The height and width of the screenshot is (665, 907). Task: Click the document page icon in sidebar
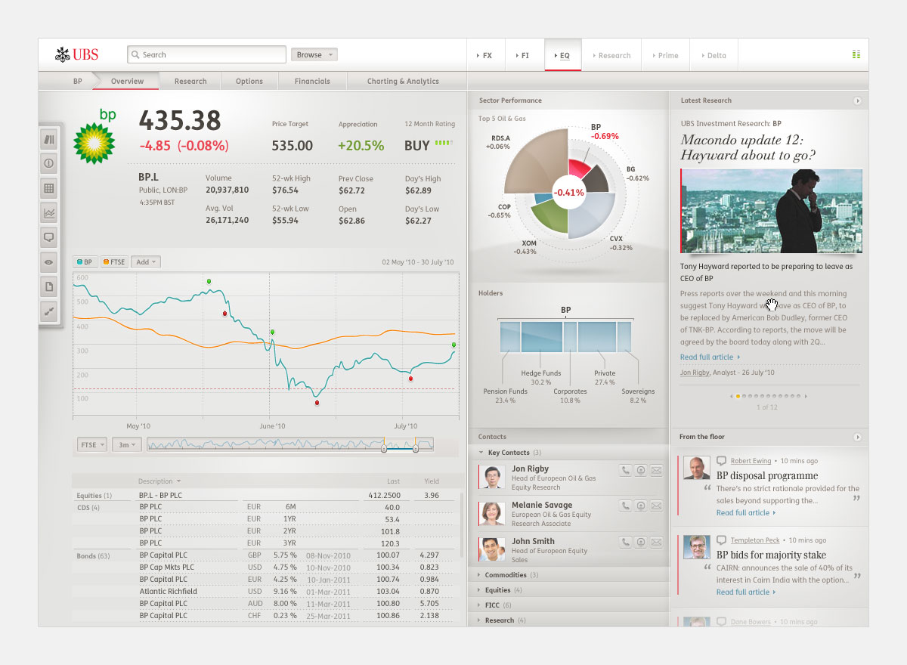49,286
